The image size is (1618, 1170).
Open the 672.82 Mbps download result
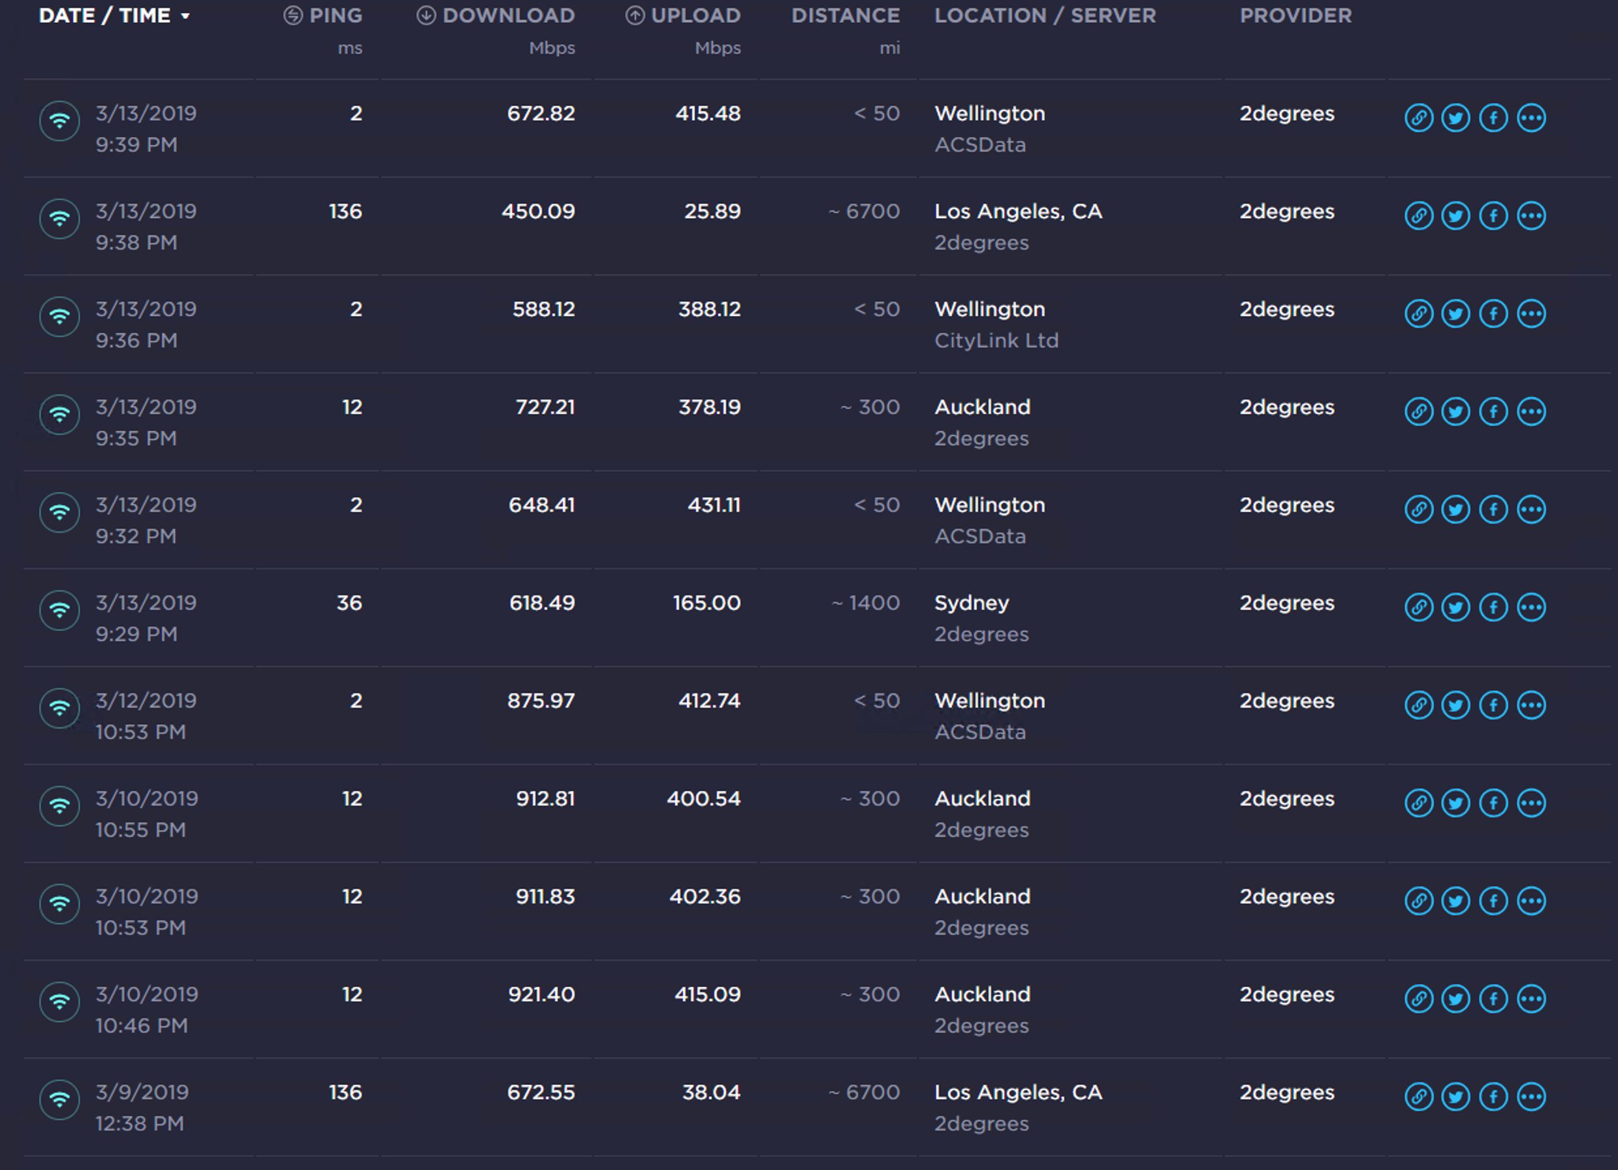[540, 114]
